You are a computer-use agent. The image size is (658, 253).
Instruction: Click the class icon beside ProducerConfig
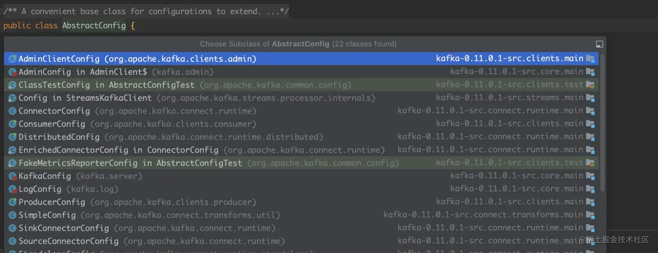tap(13, 202)
